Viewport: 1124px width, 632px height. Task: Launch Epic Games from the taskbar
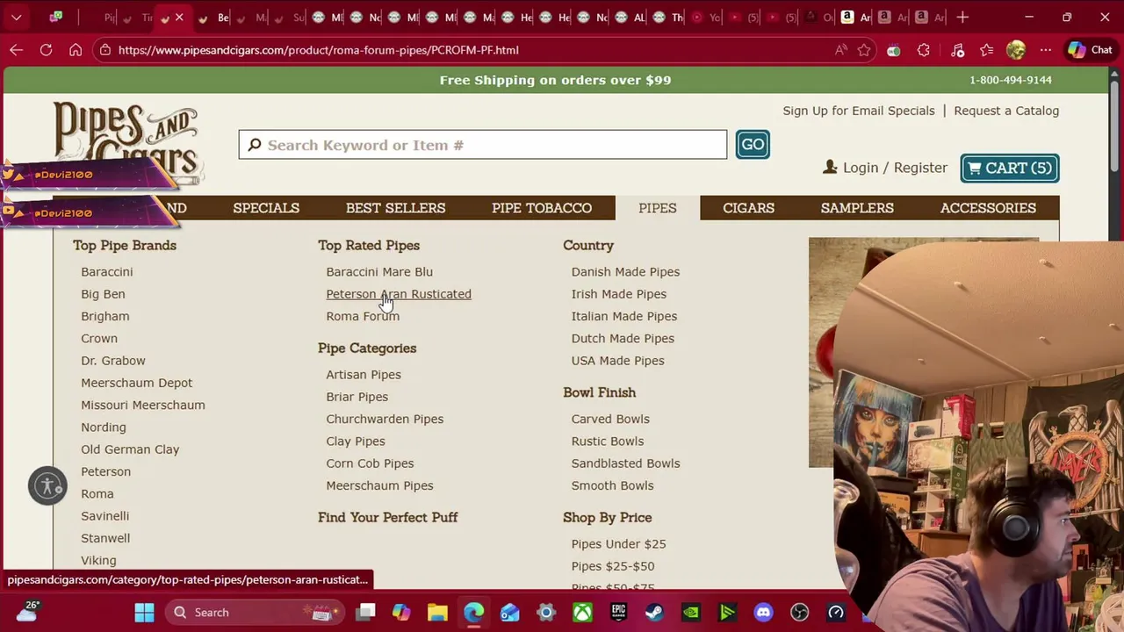tap(618, 612)
